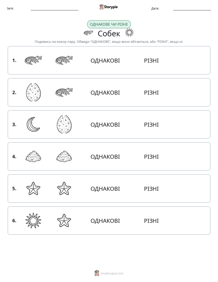Click the first sand pile in row 4
The width and height of the screenshot is (218, 282).
click(x=33, y=156)
